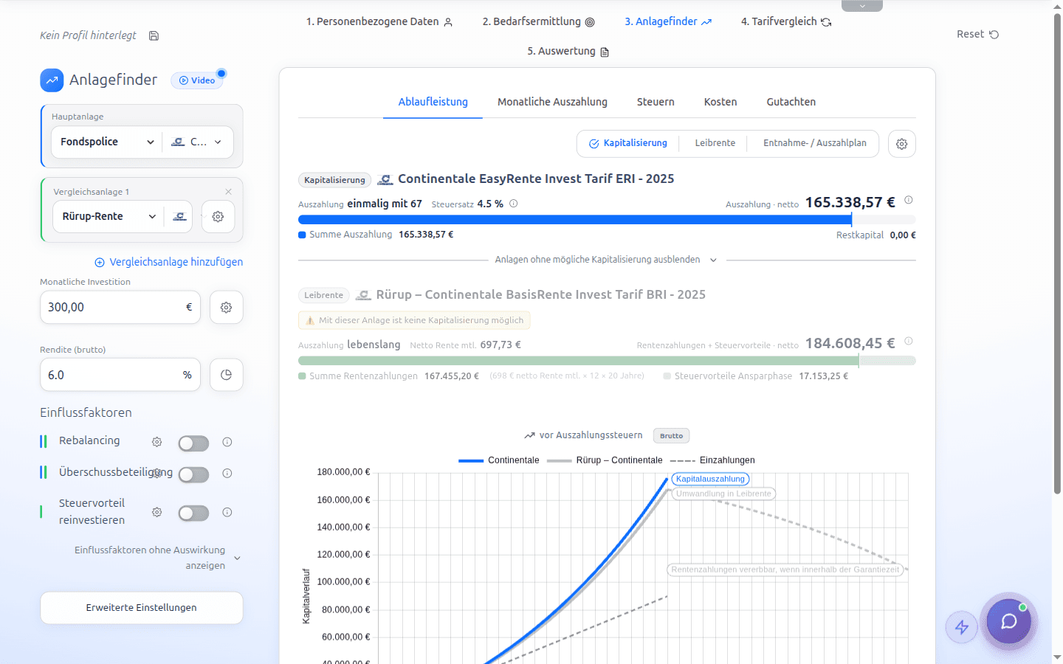Go to step 1. Personenbezogene Daten
Image resolution: width=1063 pixels, height=664 pixels.
point(379,22)
